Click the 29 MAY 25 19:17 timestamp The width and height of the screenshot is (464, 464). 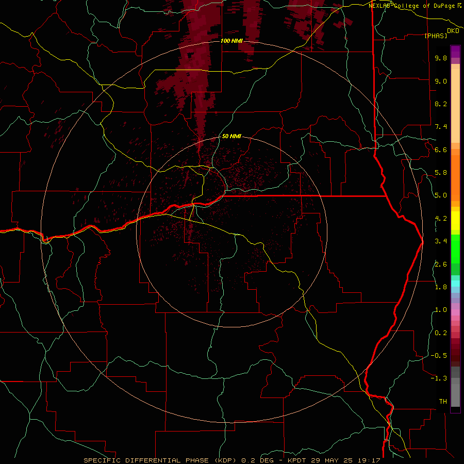345,460
